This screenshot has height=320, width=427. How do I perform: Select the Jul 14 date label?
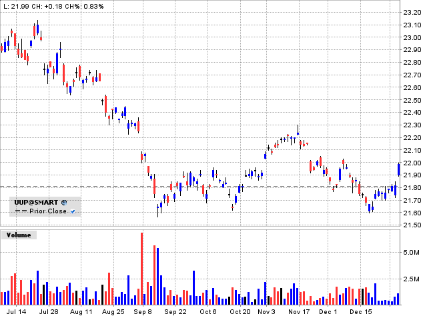(x=16, y=311)
